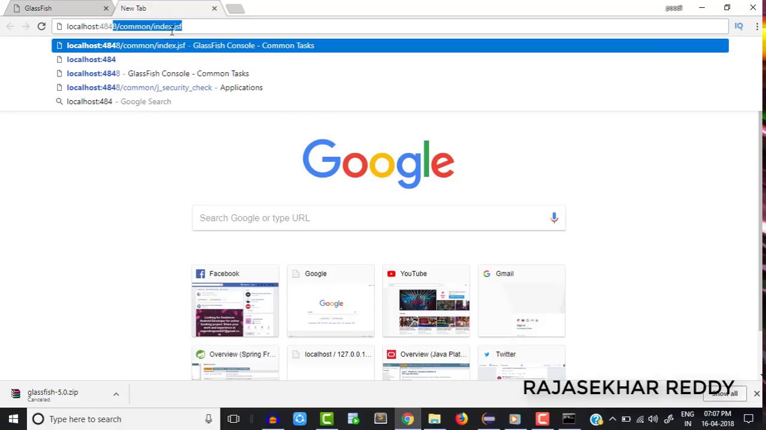Open network Wi-Fi tray icon
The height and width of the screenshot is (430, 766).
click(x=640, y=419)
